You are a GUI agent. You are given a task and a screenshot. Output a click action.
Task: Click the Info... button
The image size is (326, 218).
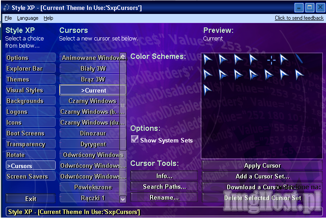pyautogui.click(x=164, y=176)
